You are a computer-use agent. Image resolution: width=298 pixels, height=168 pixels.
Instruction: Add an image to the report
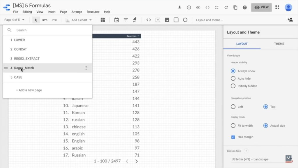[x=167, y=20]
